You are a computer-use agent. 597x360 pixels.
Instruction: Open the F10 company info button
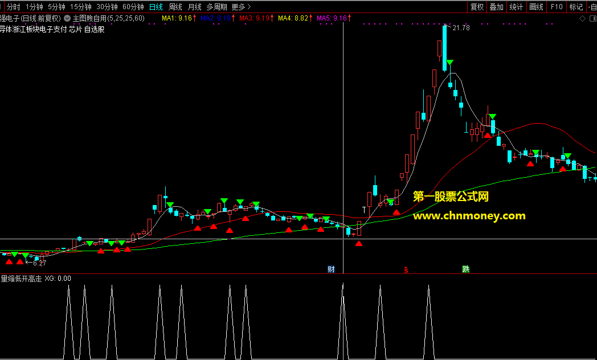[x=556, y=7]
